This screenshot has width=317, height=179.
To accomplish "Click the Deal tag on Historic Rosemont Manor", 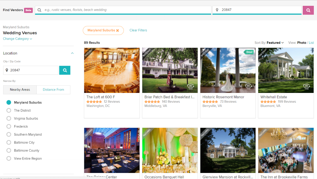I will 249,52.
